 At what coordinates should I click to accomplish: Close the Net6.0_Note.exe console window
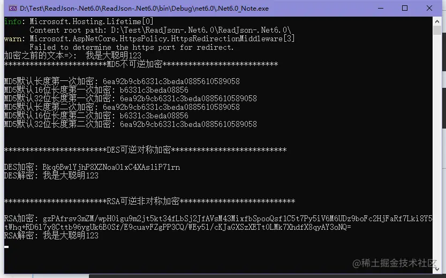click(x=429, y=8)
